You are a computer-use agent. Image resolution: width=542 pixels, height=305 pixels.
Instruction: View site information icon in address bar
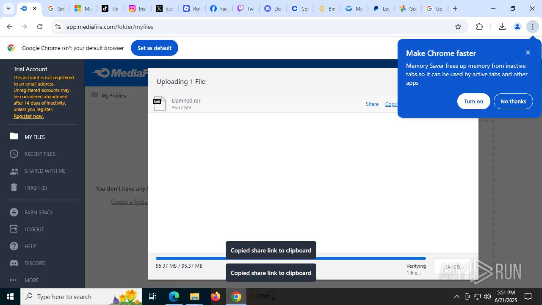(x=58, y=27)
